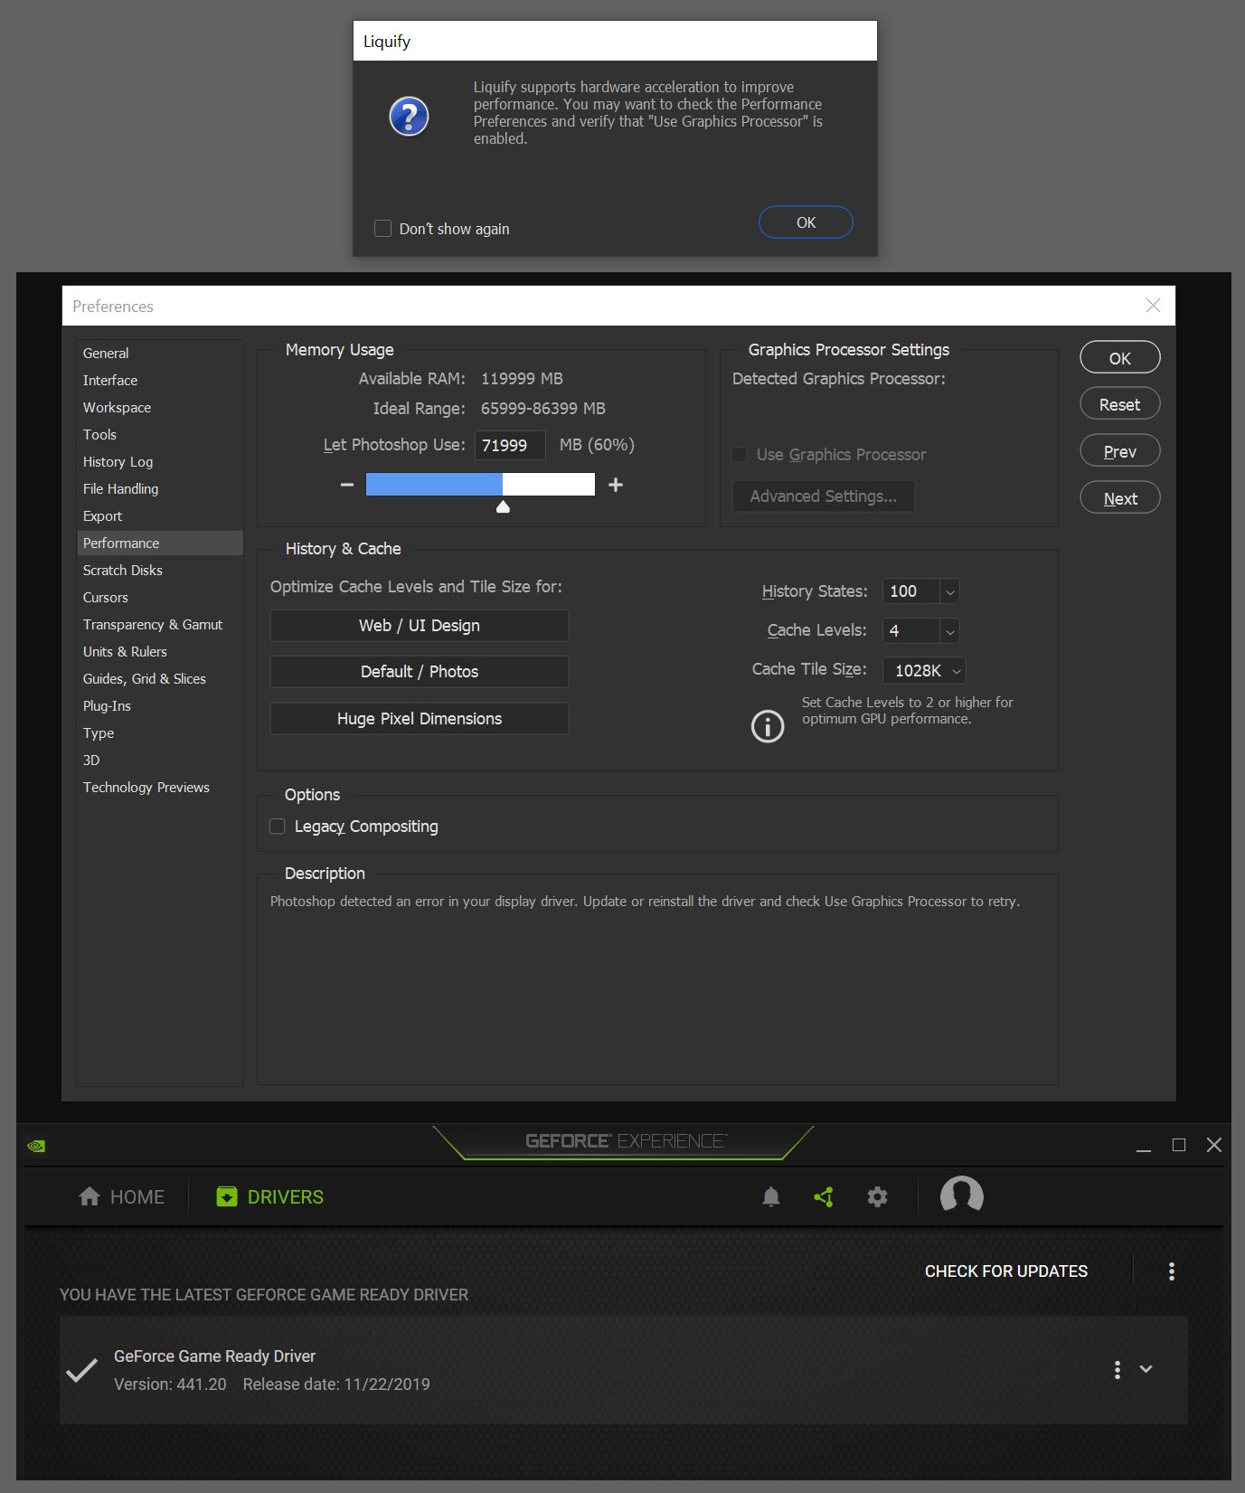
Task: Maximize the GeForce Experience window
Action: click(x=1179, y=1145)
